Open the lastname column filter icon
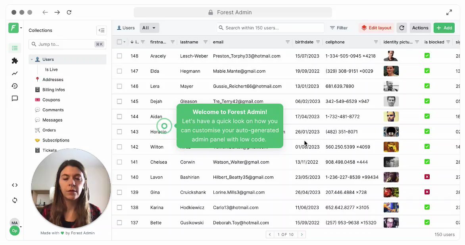The height and width of the screenshot is (245, 465). [205, 42]
